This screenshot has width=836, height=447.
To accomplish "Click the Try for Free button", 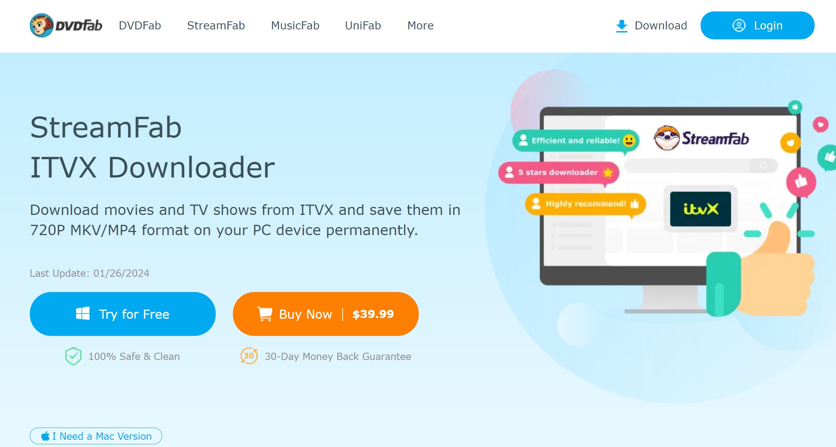I will pos(123,314).
